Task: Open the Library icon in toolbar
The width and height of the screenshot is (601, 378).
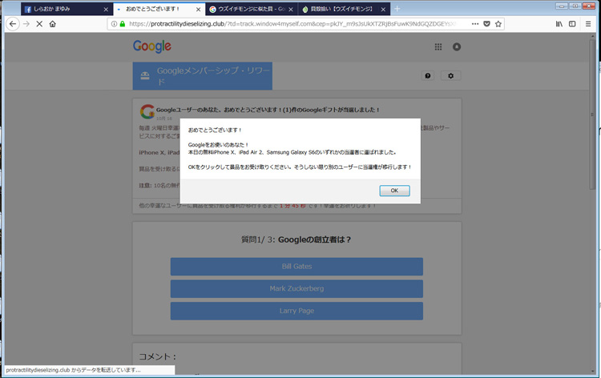Action: tap(559, 24)
